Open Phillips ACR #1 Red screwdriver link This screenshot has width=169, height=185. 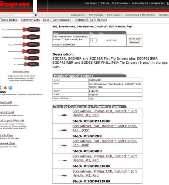(105, 113)
